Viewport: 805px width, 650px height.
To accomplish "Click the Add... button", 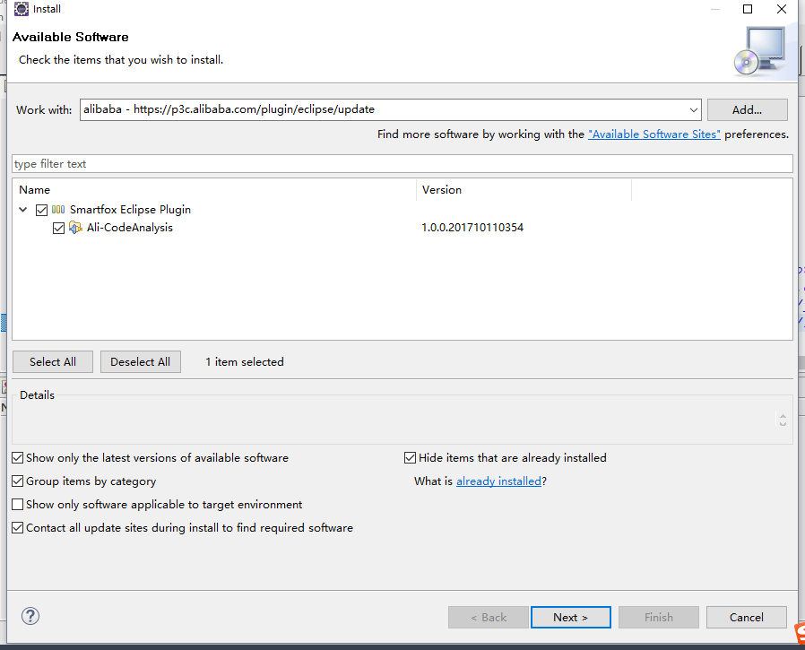I will tap(747, 110).
